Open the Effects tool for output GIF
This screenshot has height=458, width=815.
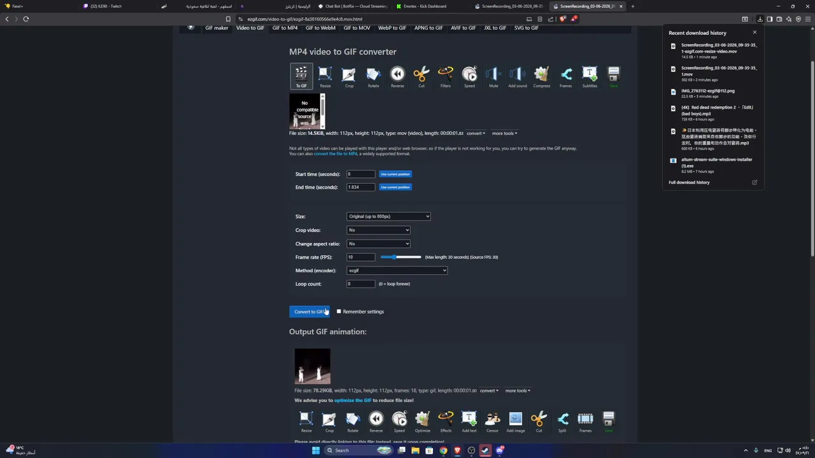[446, 422]
